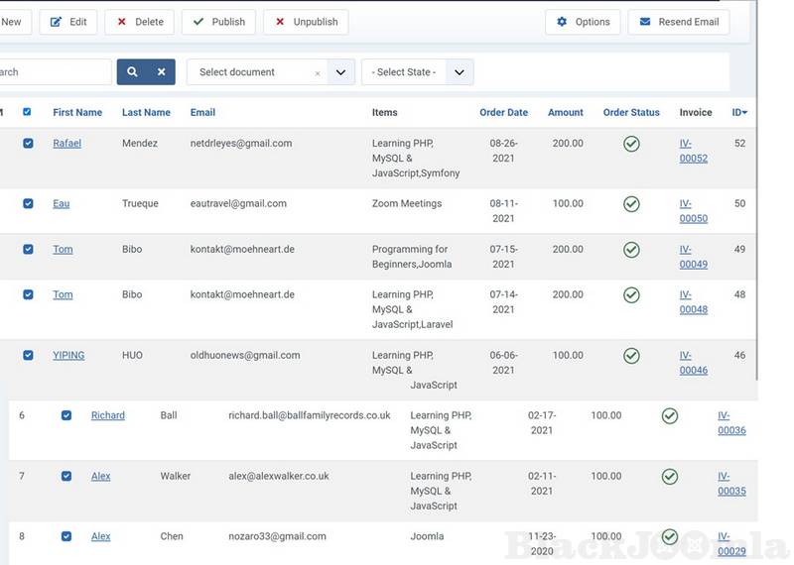Toggle the select-all checkbox in table header
Viewport: 794px width, 565px height.
(27, 112)
